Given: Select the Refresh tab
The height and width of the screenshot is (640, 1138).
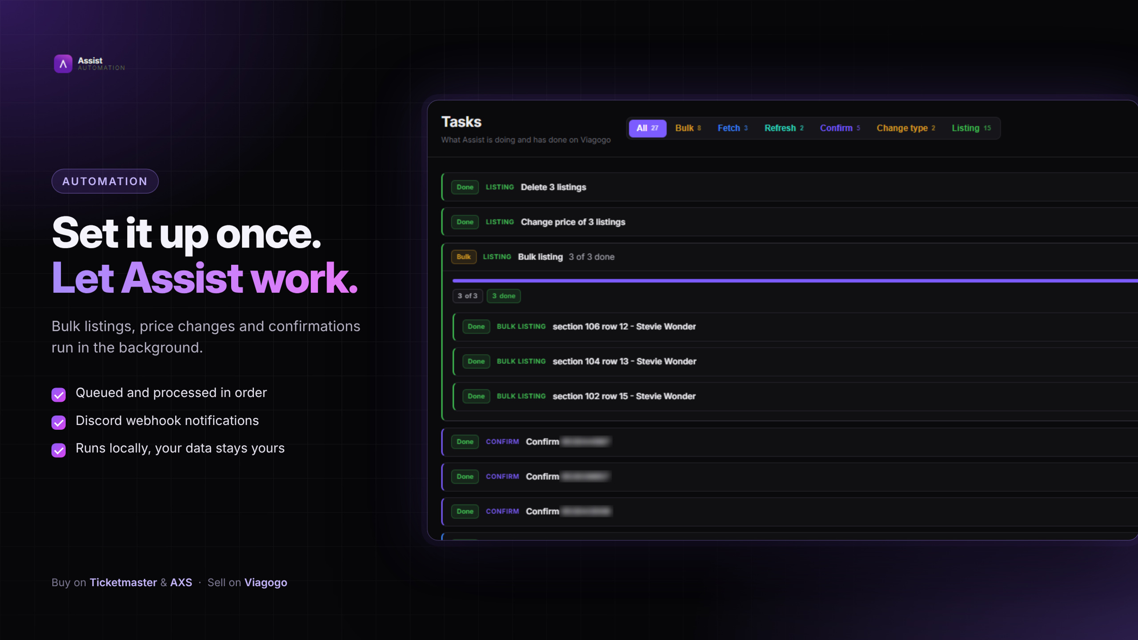Looking at the screenshot, I should point(784,128).
